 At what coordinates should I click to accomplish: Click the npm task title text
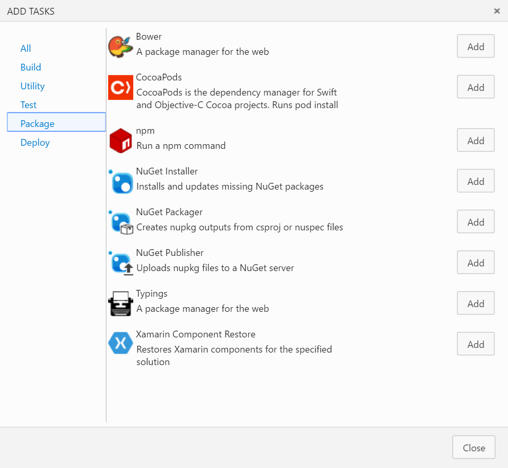point(145,131)
